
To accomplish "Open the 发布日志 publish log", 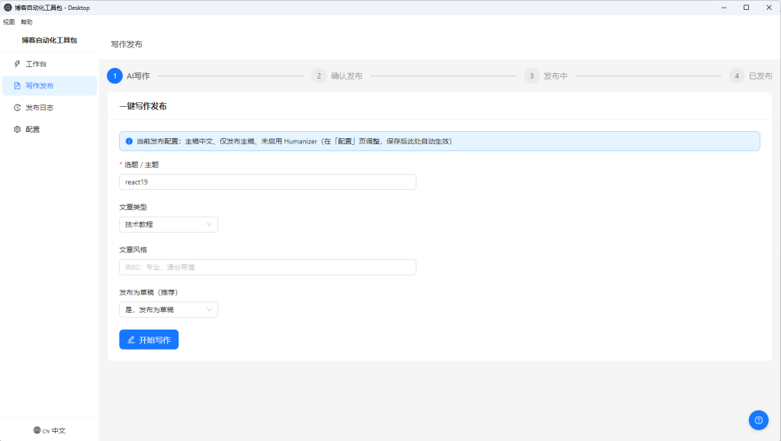I will pyautogui.click(x=50, y=108).
